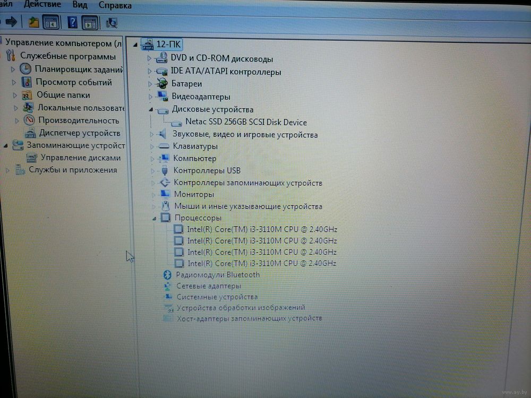Open the Справка menu
Image resolution: width=531 pixels, height=398 pixels.
point(115,5)
